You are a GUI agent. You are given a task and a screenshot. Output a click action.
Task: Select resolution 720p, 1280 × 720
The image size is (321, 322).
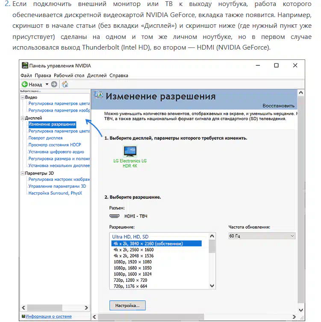[130, 281]
